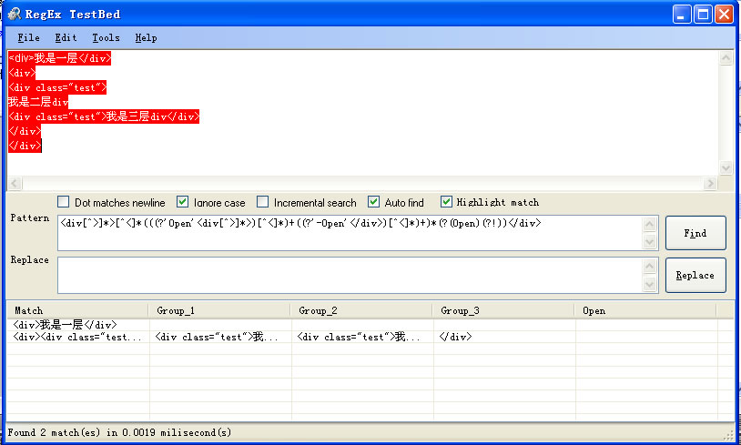Viewport: 741px width, 445px height.
Task: Open the Tools menu
Action: pyautogui.click(x=106, y=38)
